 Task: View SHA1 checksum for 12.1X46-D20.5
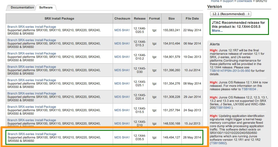coord(126,30)
